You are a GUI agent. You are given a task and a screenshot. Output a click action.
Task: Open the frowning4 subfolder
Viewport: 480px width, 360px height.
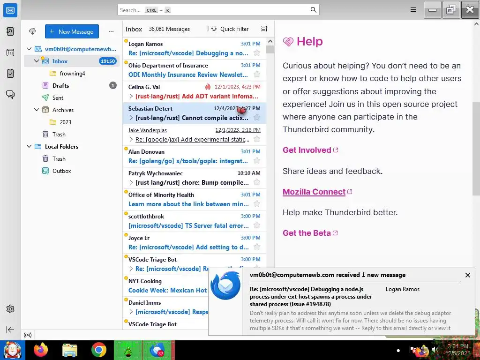[72, 74]
